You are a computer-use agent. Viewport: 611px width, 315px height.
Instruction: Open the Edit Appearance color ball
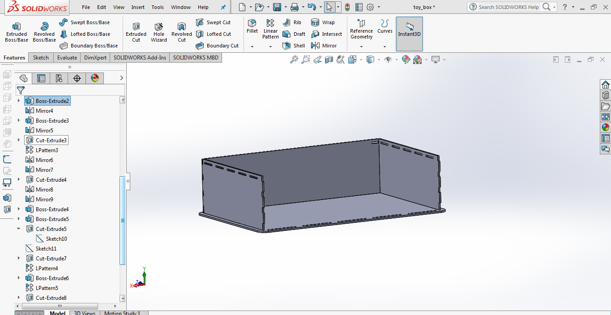406,60
